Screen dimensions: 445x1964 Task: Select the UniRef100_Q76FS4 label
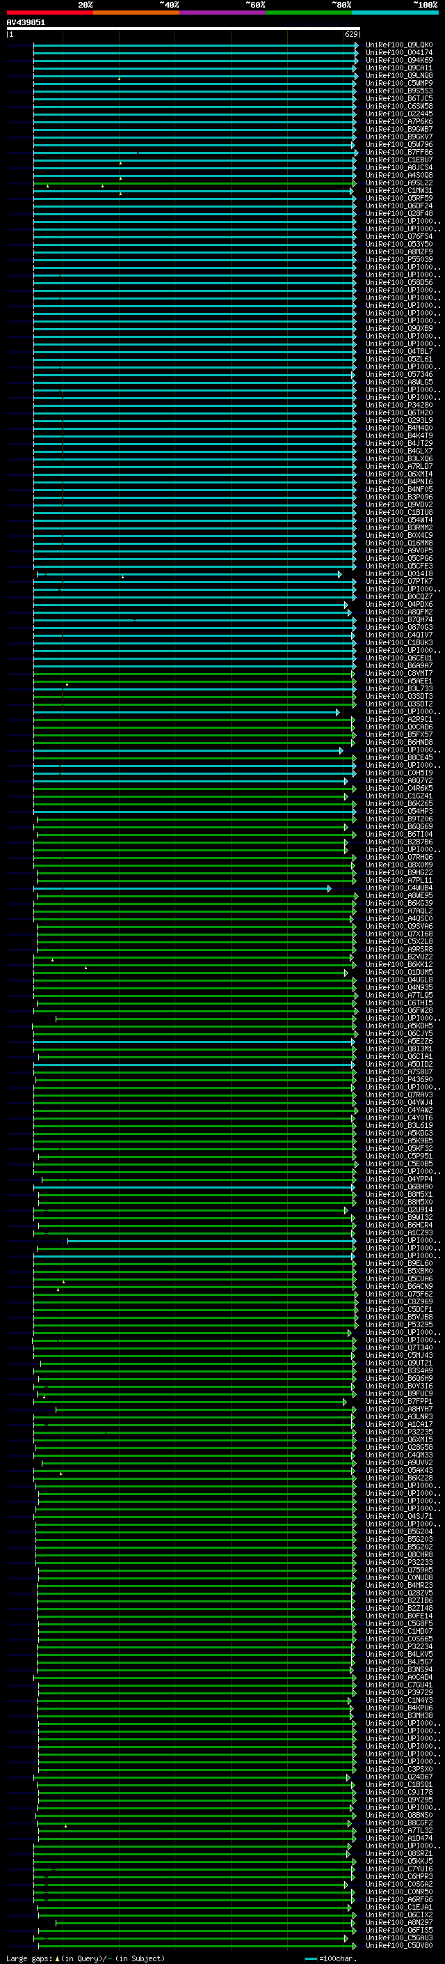coord(399,236)
